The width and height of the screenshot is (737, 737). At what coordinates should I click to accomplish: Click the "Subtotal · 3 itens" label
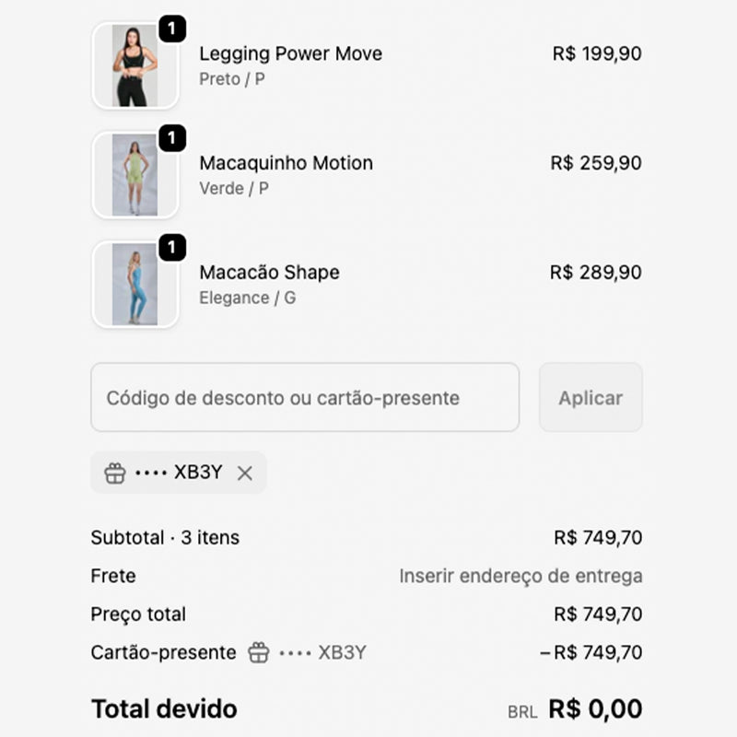coord(164,537)
